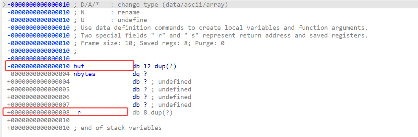Click the "N : rename" hint line

(x=111, y=13)
